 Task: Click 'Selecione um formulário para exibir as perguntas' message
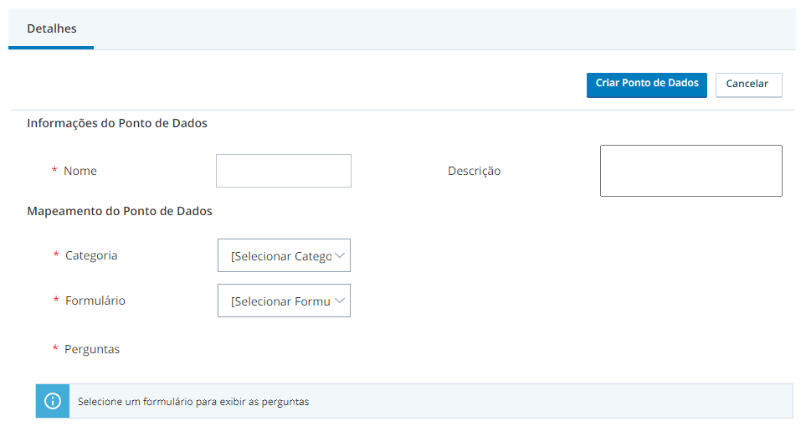pos(193,401)
